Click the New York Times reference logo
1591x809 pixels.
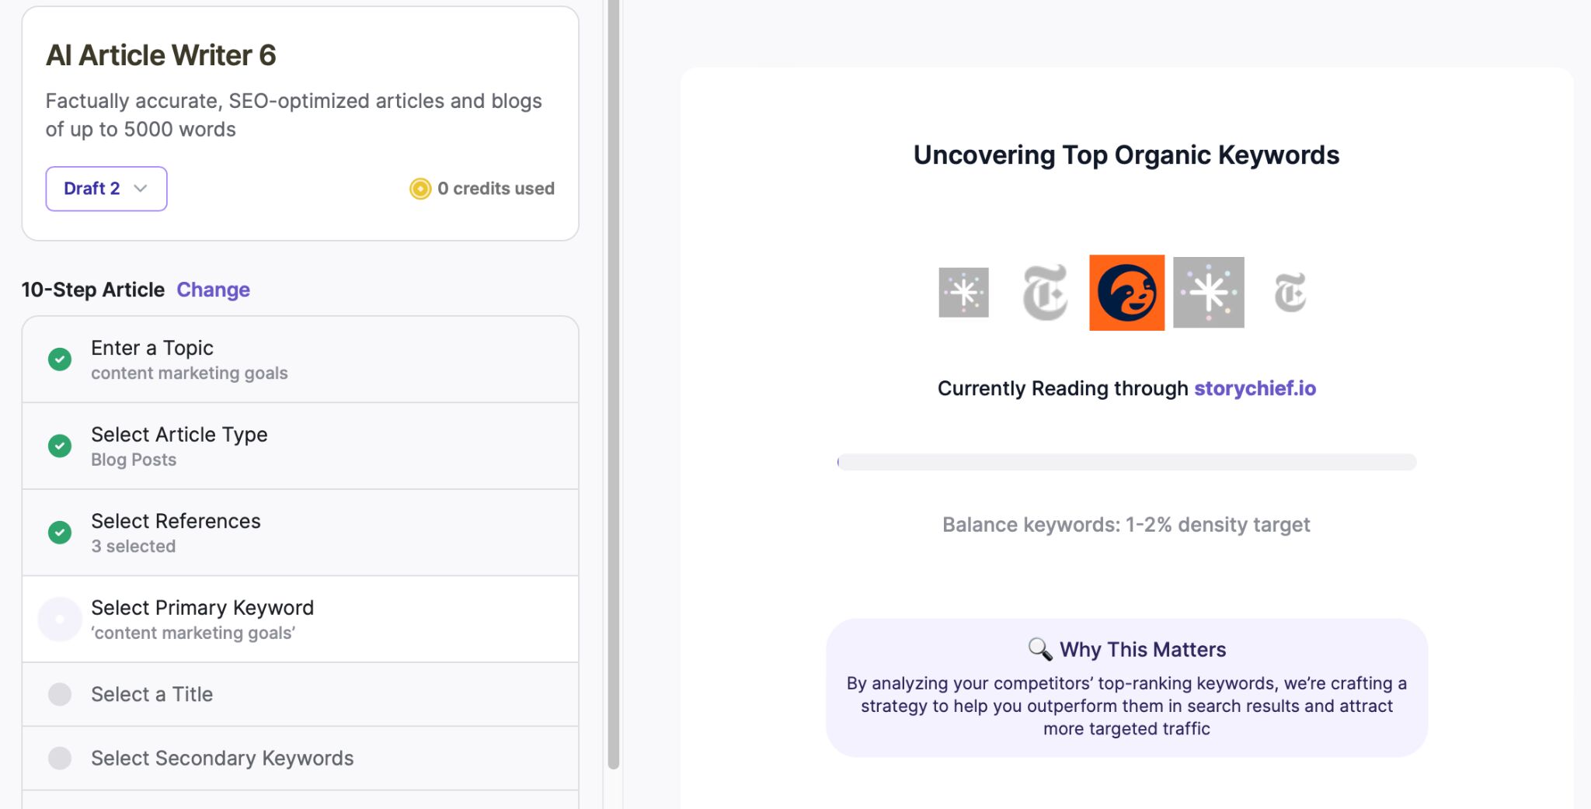(x=1045, y=293)
